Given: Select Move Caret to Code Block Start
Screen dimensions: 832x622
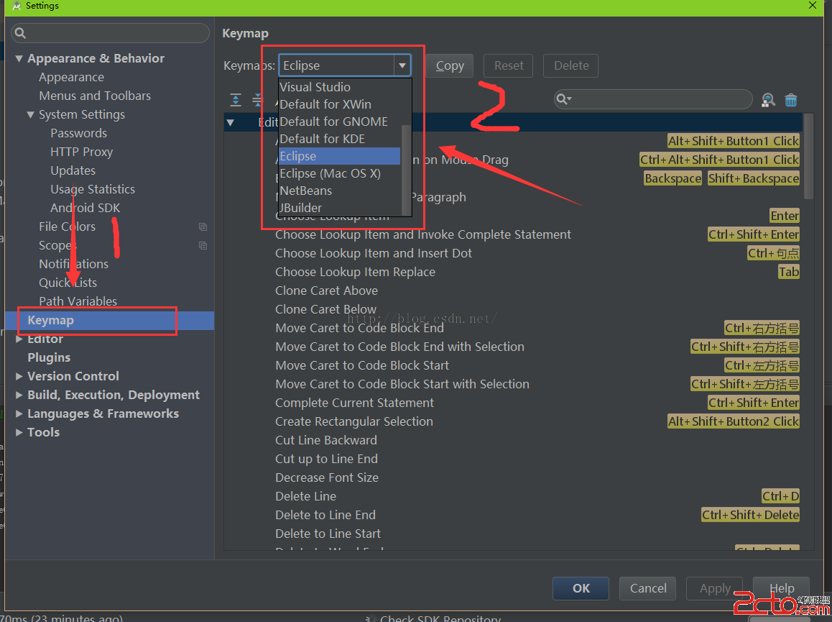Looking at the screenshot, I should pos(362,365).
